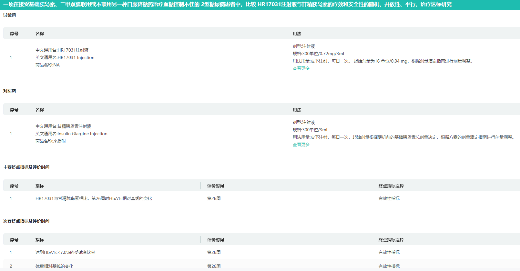This screenshot has width=520, height=271.
Task: Click the 次要终点指标及评价时间 heading
Action: 26,221
